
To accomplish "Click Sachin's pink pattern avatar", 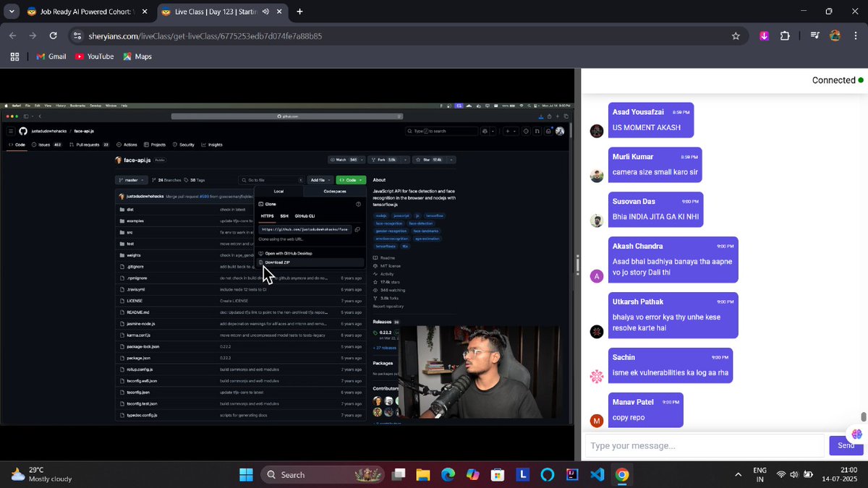I will click(597, 377).
